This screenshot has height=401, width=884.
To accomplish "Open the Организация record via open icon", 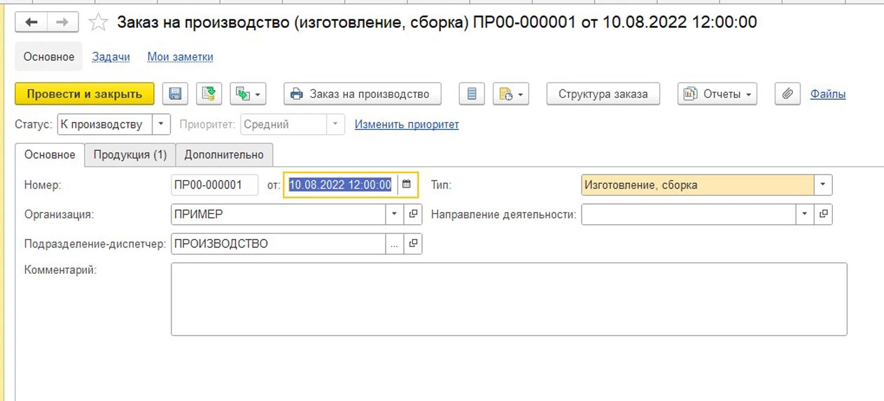I will (x=413, y=214).
